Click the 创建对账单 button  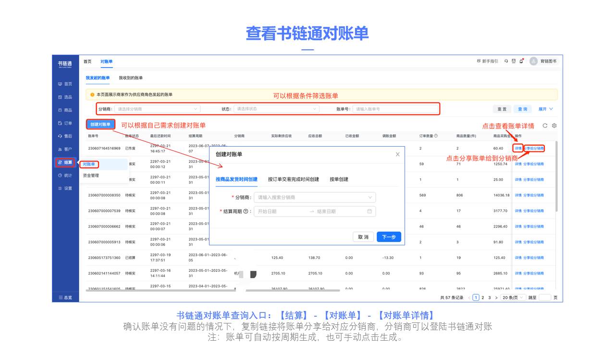[x=100, y=124]
